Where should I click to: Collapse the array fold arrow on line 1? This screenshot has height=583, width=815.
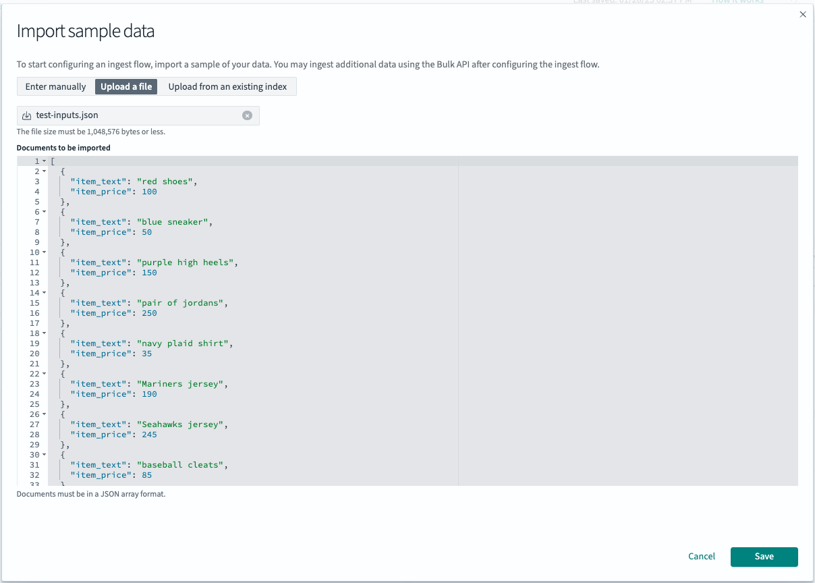pos(45,161)
